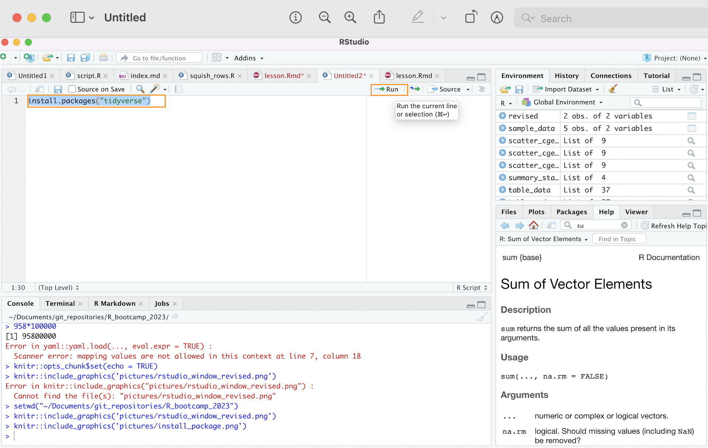The width and height of the screenshot is (708, 448).
Task: Clear the Help search text
Action: (x=624, y=225)
